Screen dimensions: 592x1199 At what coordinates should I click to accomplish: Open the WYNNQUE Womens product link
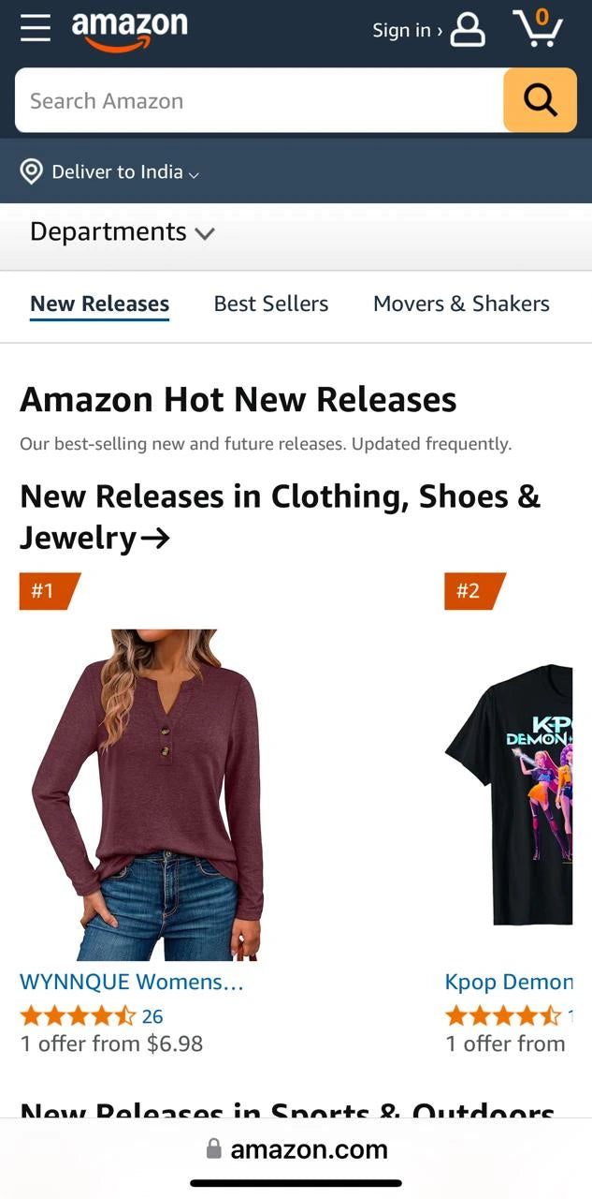pyautogui.click(x=132, y=982)
